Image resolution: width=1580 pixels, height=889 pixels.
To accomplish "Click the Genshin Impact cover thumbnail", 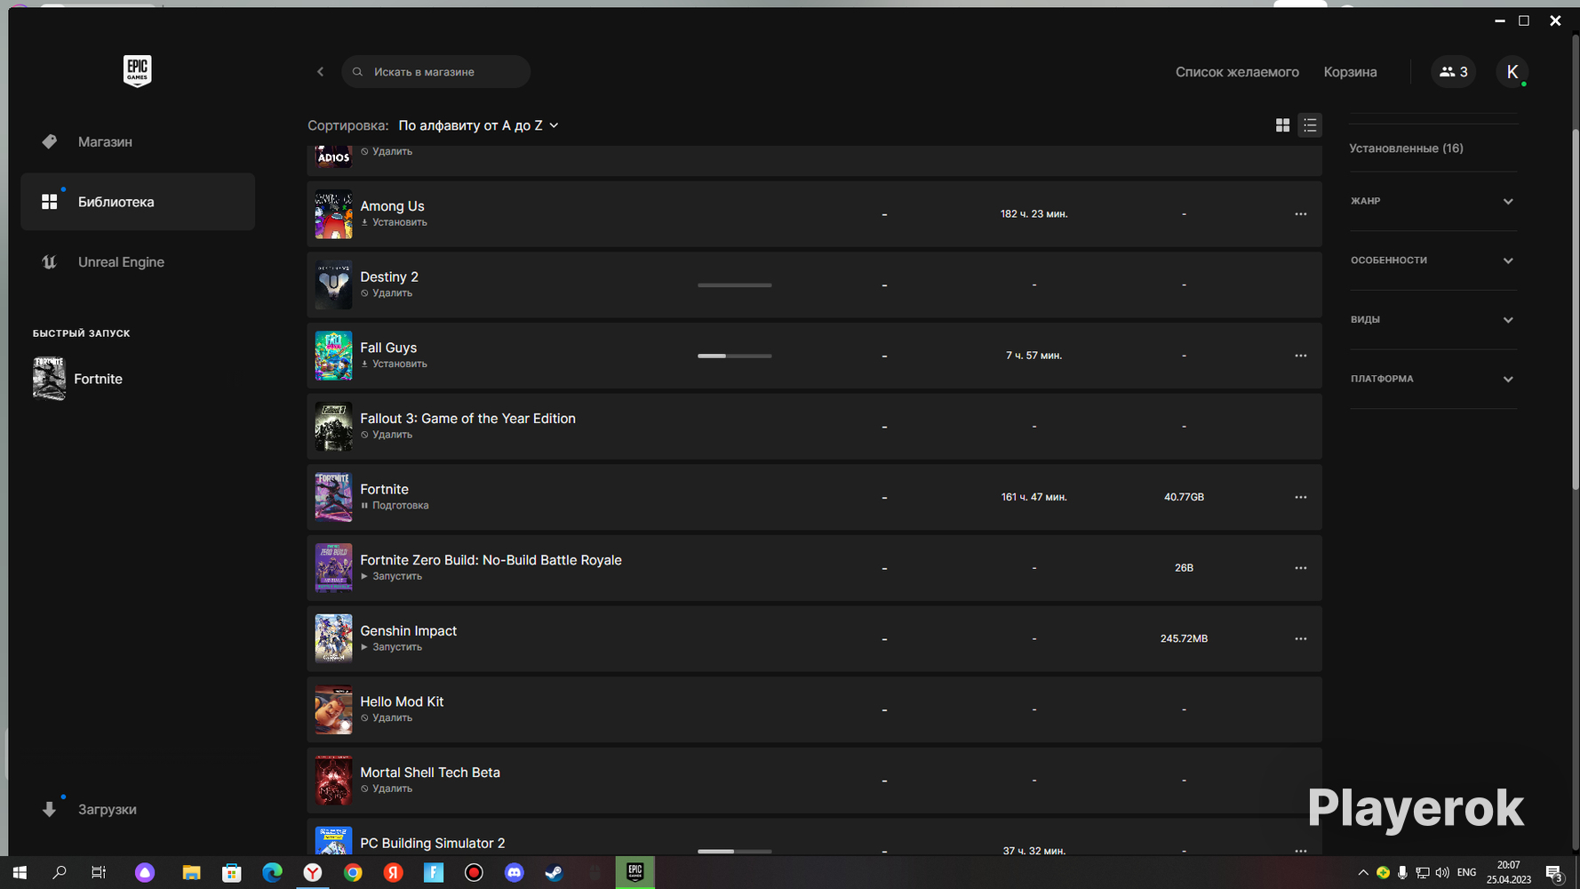I will click(x=333, y=638).
